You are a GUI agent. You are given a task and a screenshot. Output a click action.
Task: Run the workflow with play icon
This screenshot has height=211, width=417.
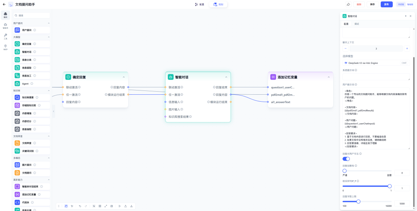click(x=119, y=206)
